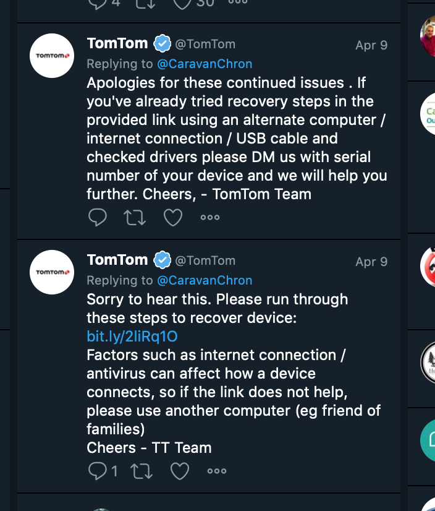Open the @CaravanChron reply link

click(205, 63)
